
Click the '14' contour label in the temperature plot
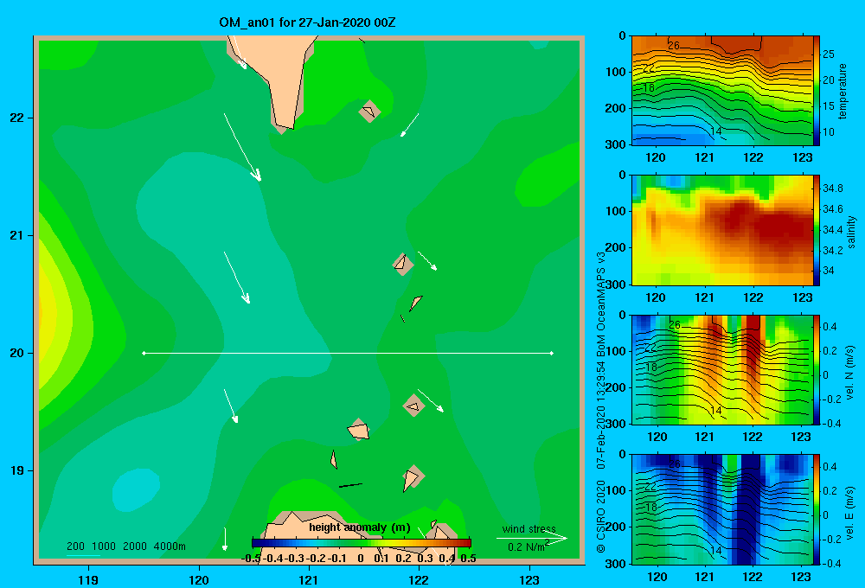[x=715, y=131]
